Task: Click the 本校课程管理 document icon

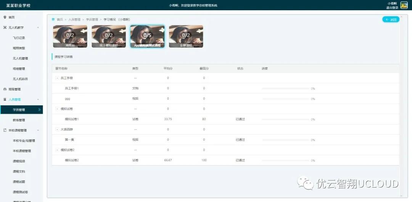Action: click(5, 130)
